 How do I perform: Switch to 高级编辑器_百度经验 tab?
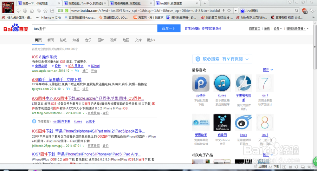[131, 3]
